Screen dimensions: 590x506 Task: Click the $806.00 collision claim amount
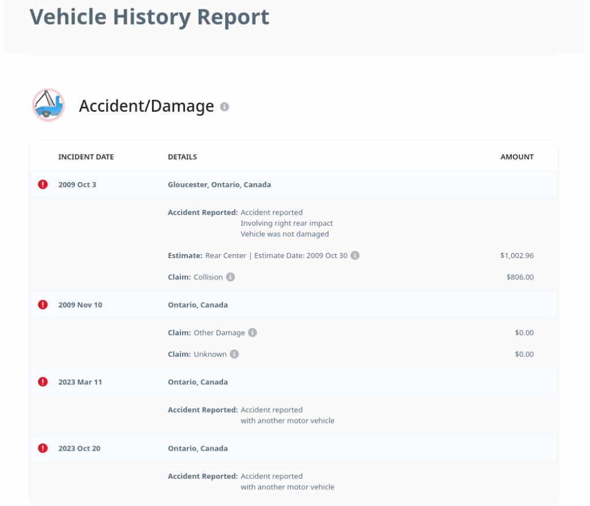[520, 277]
